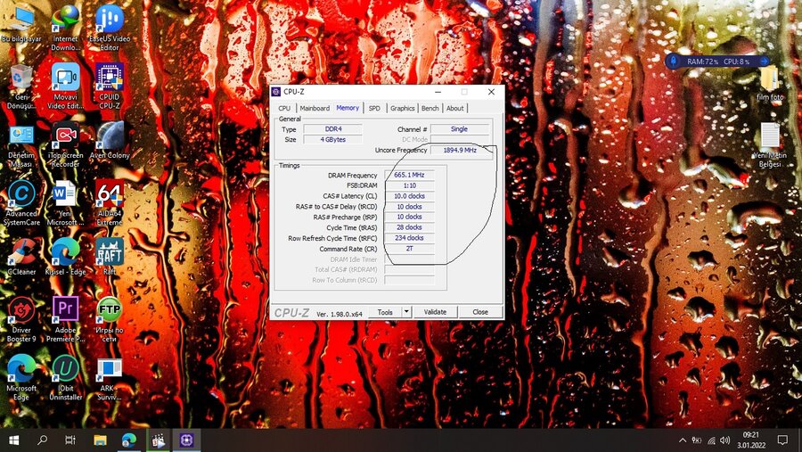802x452 pixels.
Task: Show hidden system tray icons
Action: (x=682, y=440)
